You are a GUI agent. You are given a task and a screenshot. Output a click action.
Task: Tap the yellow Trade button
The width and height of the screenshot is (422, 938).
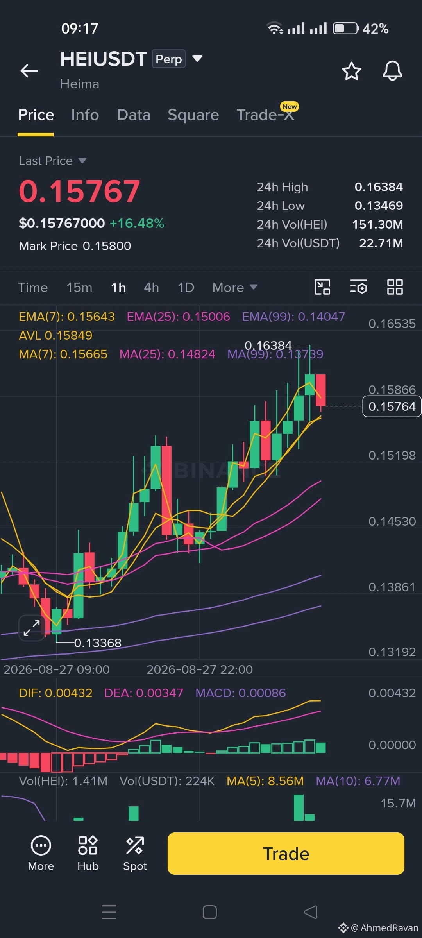(286, 854)
